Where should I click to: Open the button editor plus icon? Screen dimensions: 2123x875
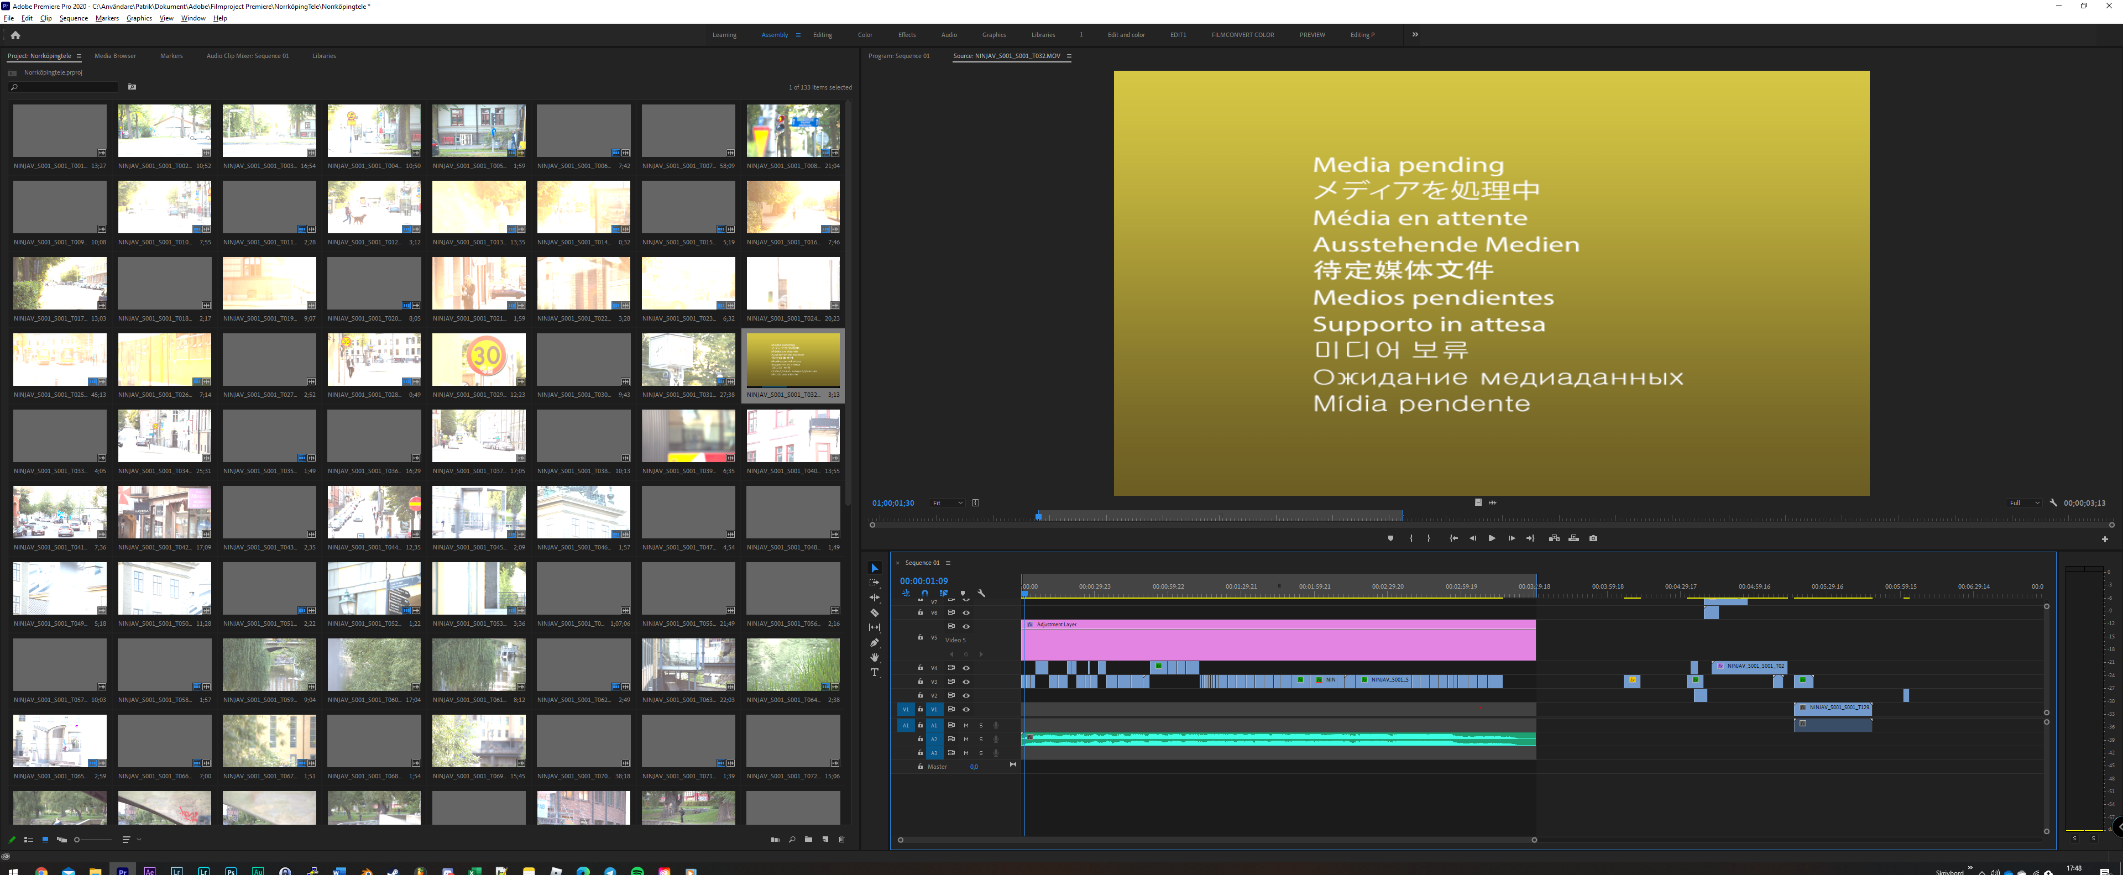(2105, 539)
